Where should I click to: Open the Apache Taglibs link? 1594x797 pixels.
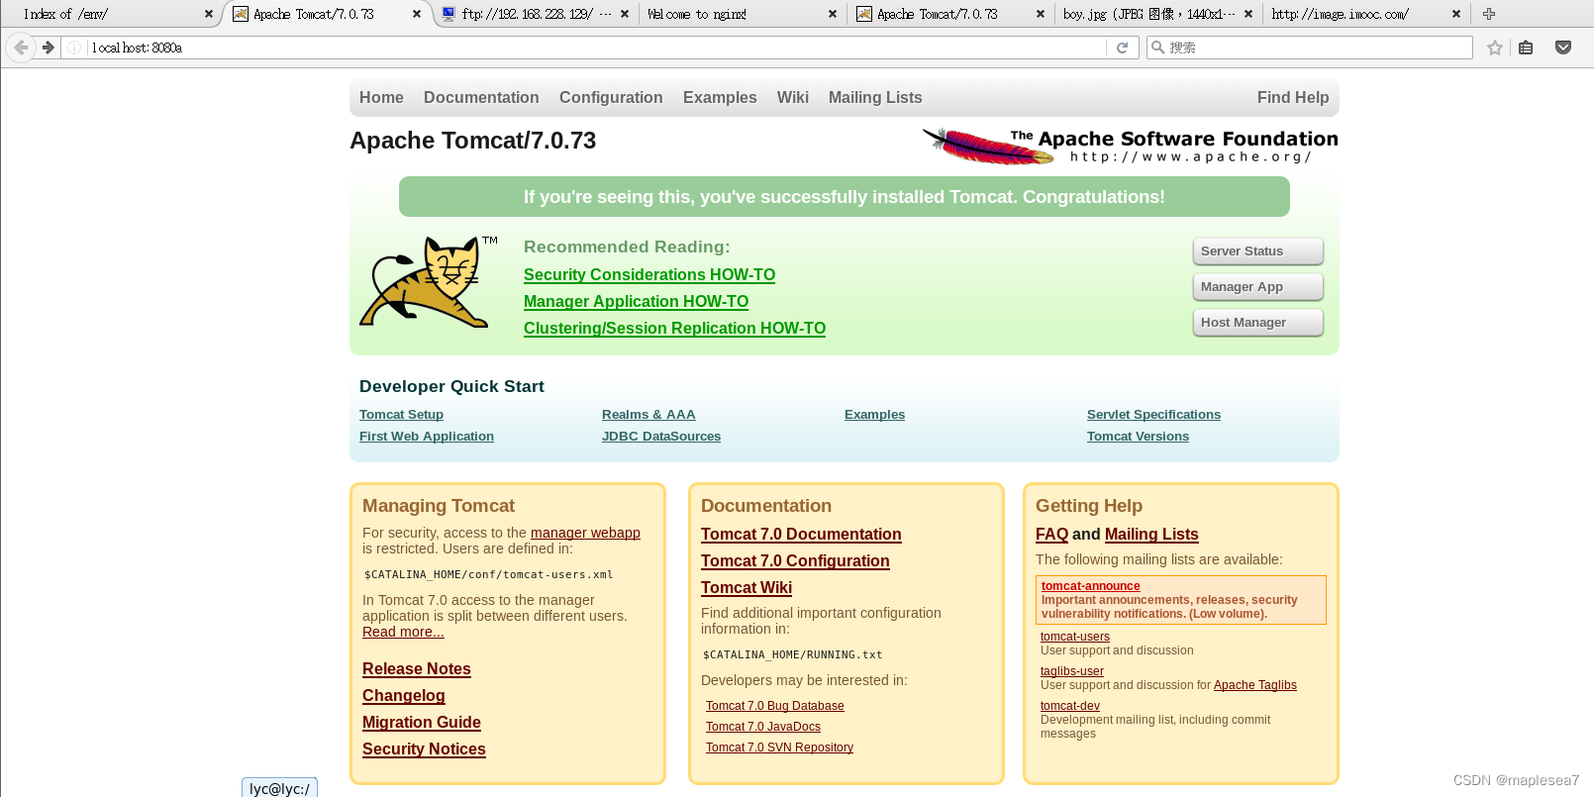(x=1255, y=685)
